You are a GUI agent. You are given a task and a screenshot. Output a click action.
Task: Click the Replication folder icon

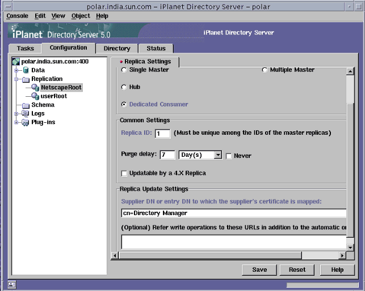pyautogui.click(x=26, y=79)
